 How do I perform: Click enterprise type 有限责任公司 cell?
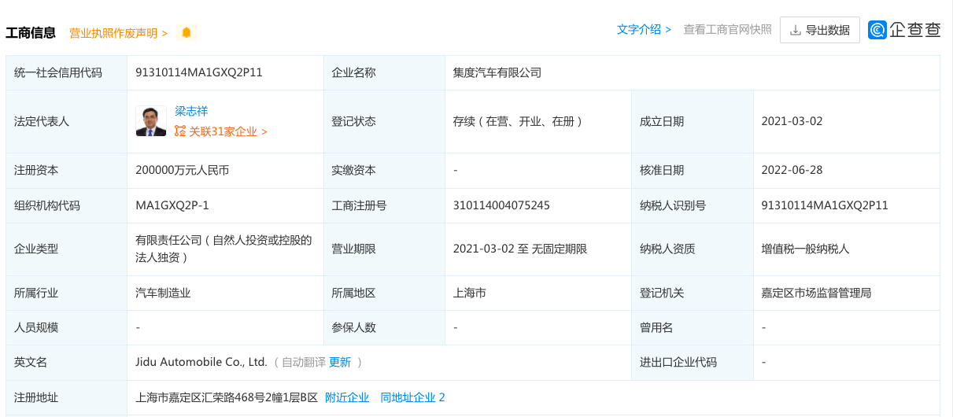pyautogui.click(x=224, y=249)
